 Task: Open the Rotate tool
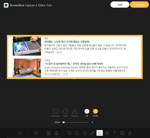[x=84, y=133]
